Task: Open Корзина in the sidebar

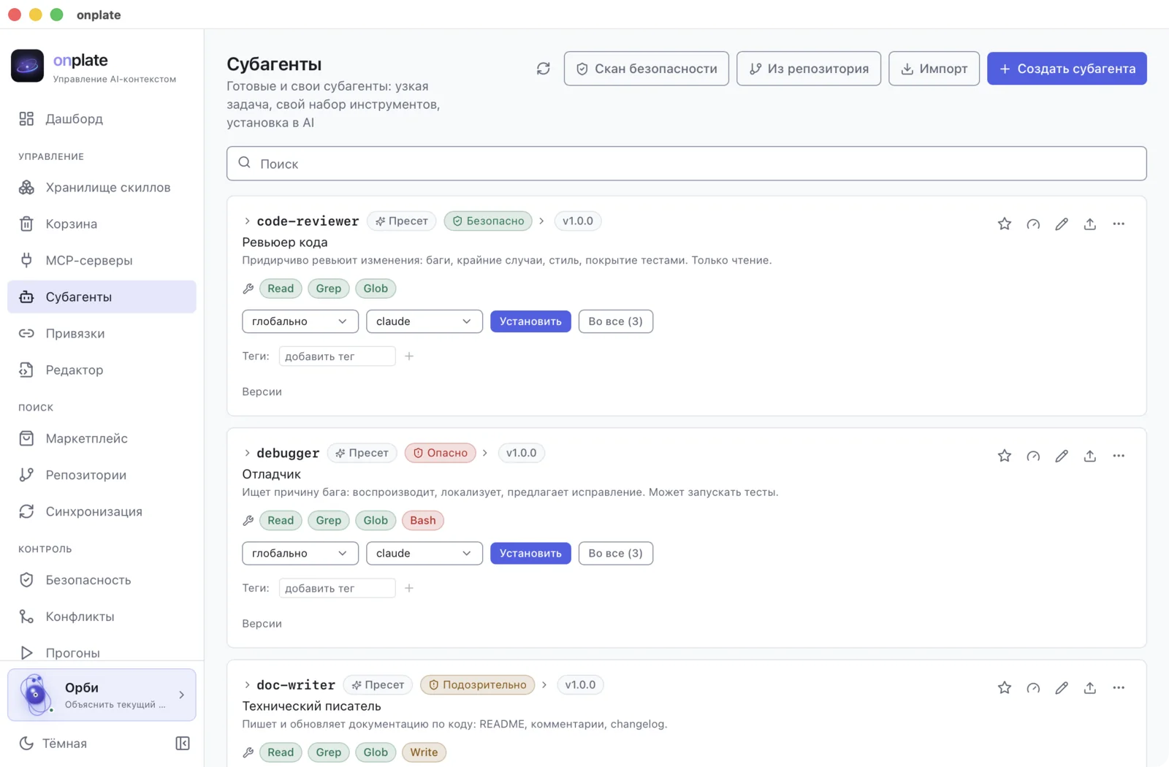Action: coord(102,224)
